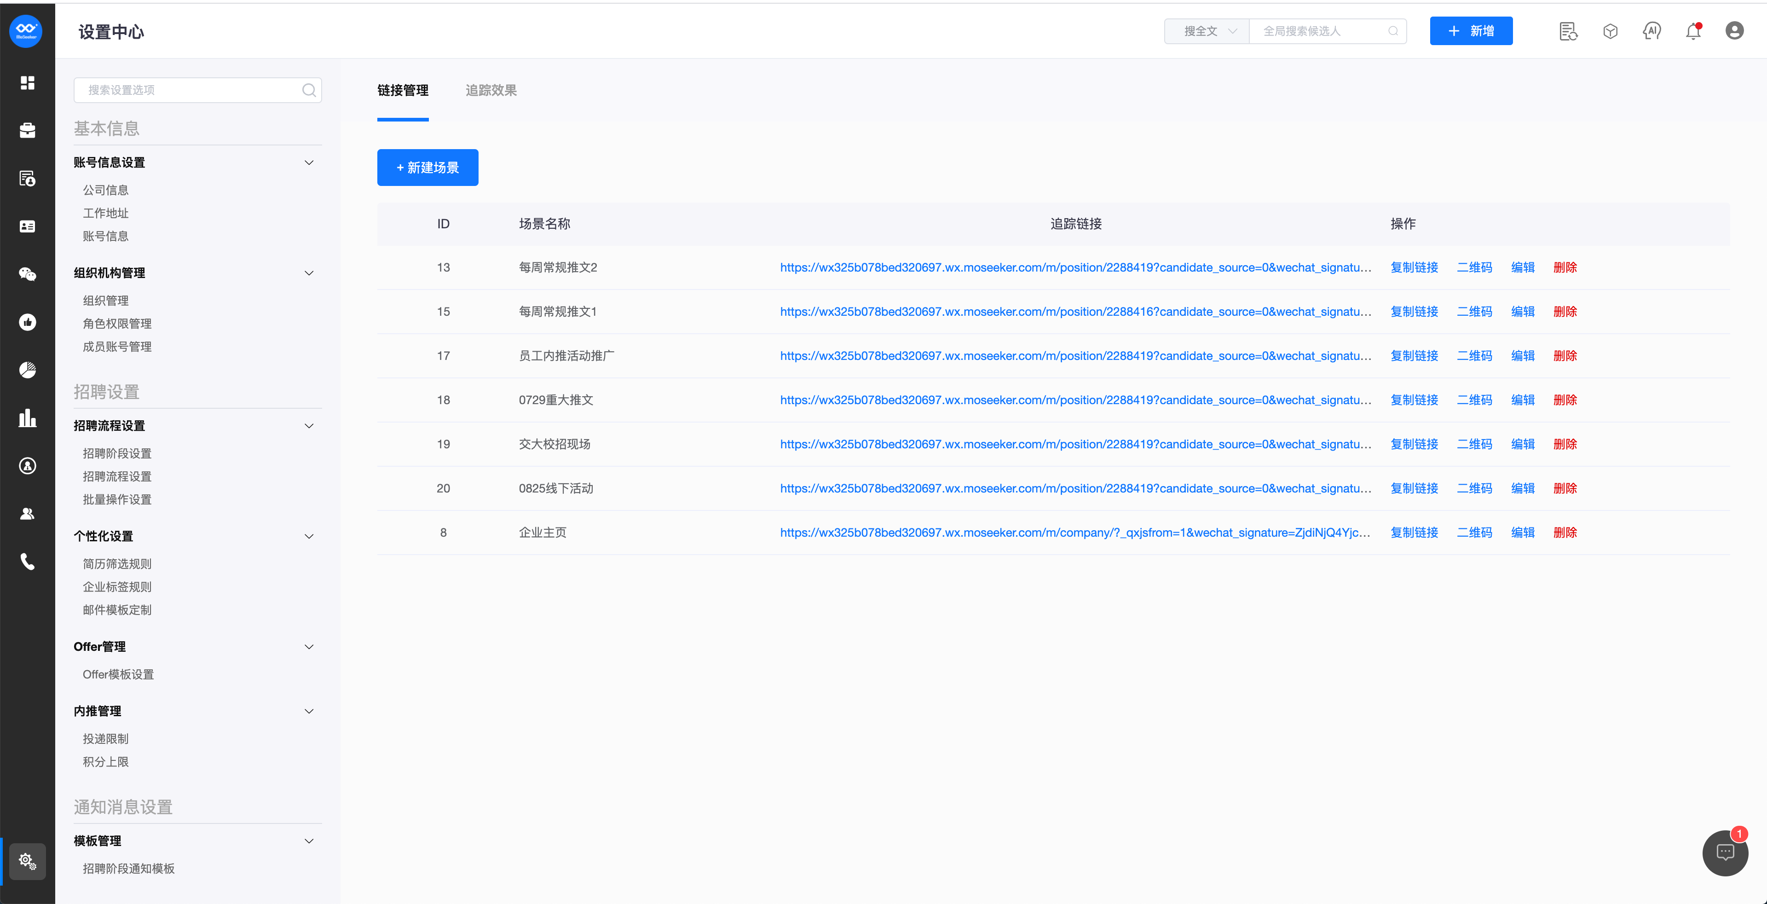Screen dimensions: 1767x904
Task: Delete the 交大校招现场 scene
Action: point(1565,445)
